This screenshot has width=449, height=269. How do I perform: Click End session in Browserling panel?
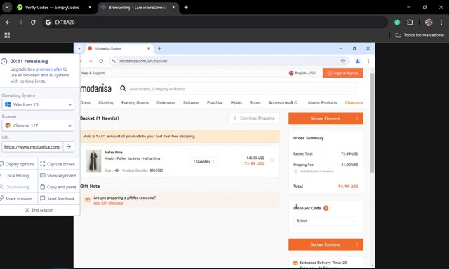tap(39, 210)
